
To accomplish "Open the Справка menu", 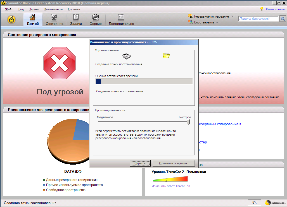I will click(74, 9).
